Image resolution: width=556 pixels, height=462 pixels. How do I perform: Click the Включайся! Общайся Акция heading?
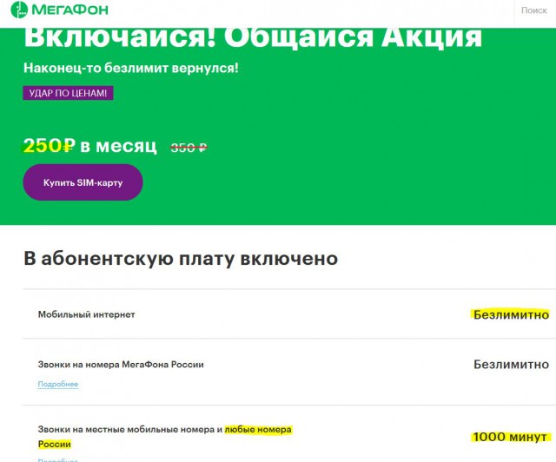253,36
